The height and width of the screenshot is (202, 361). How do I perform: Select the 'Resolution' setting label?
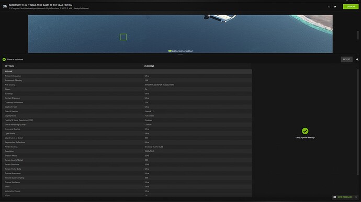point(9,151)
